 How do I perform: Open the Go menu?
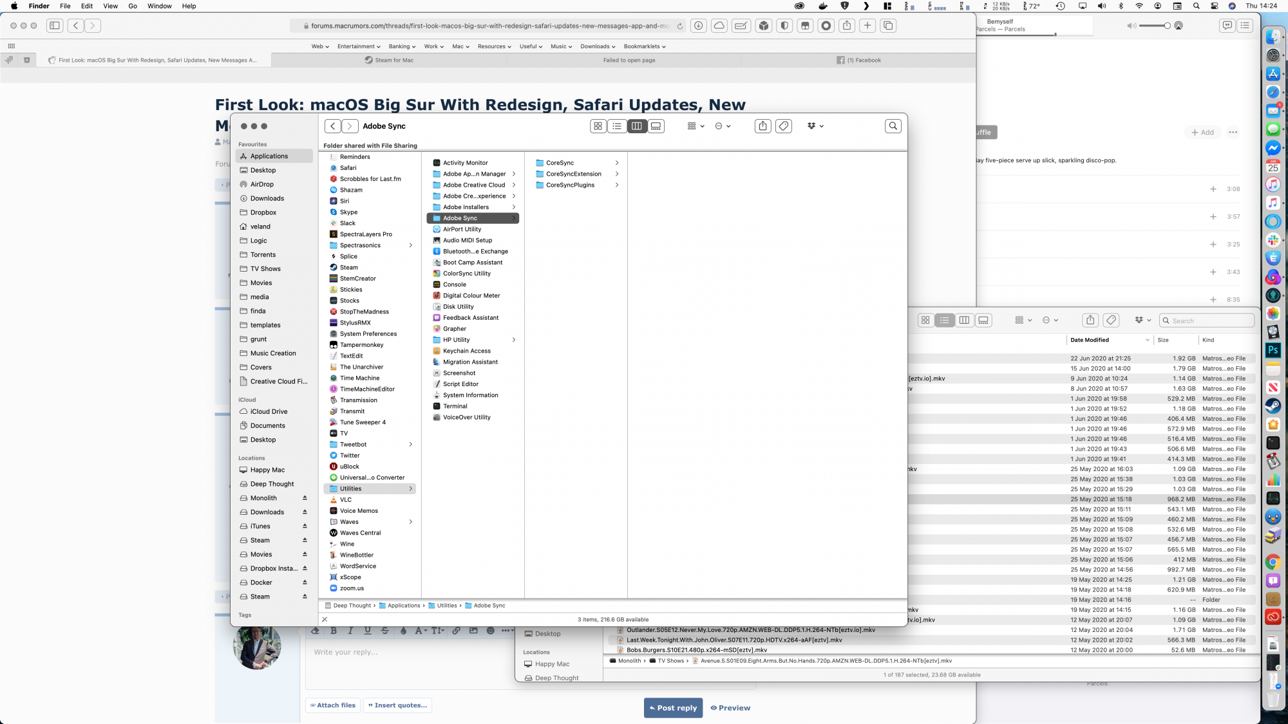click(x=133, y=6)
